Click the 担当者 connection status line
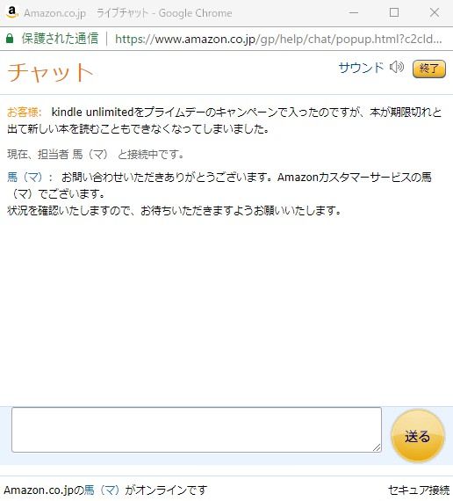This screenshot has height=501, width=453. [x=96, y=155]
